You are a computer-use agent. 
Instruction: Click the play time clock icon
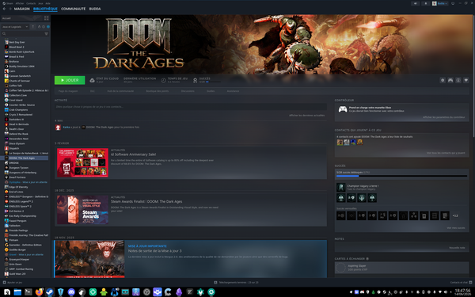click(x=163, y=80)
